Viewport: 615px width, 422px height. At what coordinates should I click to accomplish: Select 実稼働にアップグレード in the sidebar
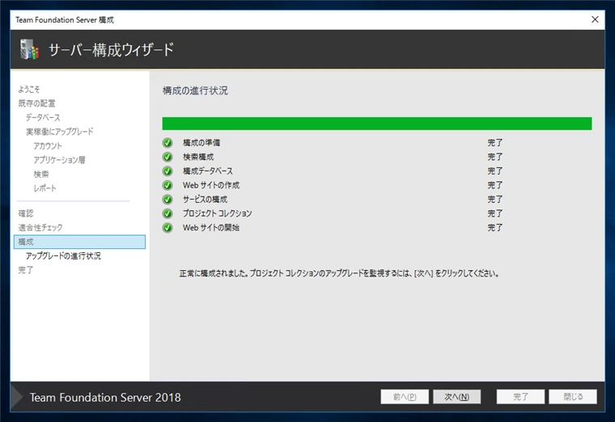60,132
